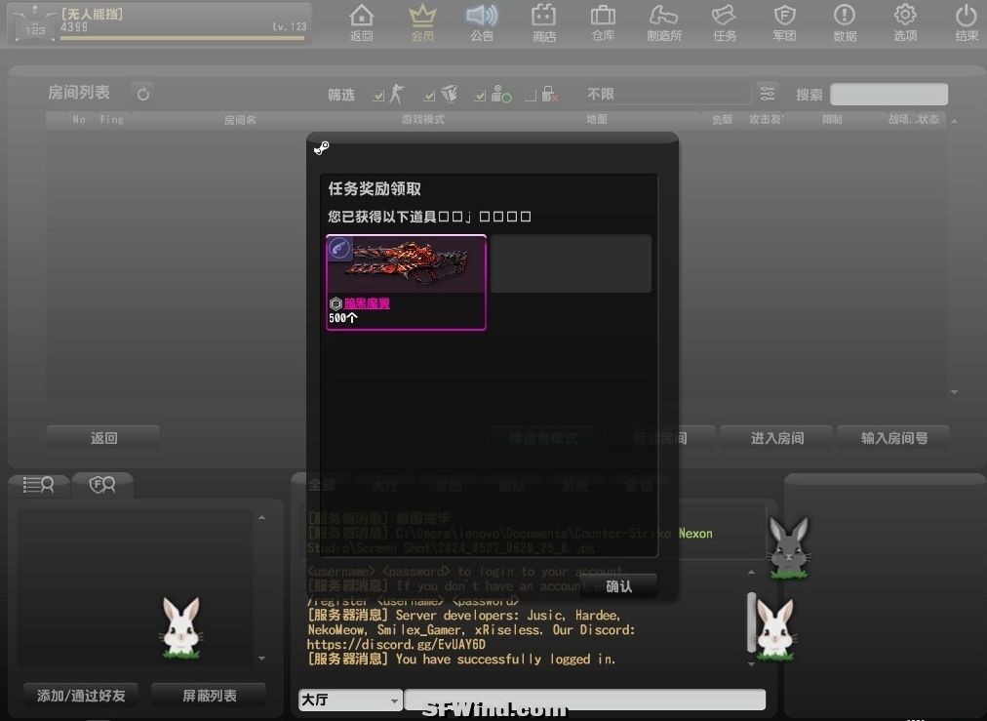Click the 地图 column header
The width and height of the screenshot is (987, 721).
[597, 119]
